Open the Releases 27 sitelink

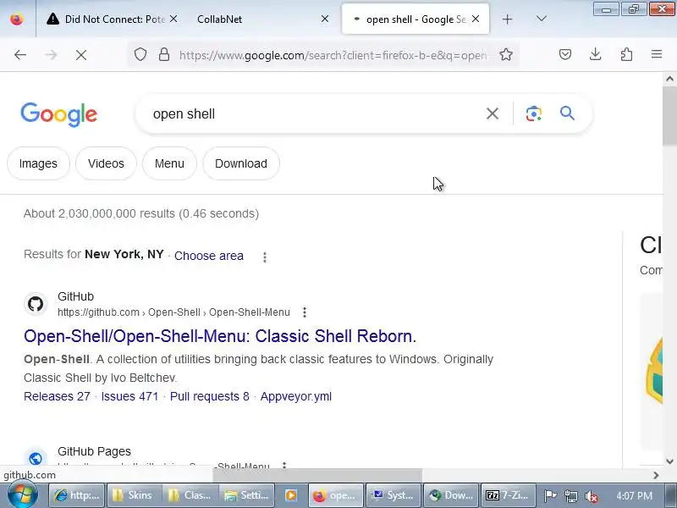57,396
